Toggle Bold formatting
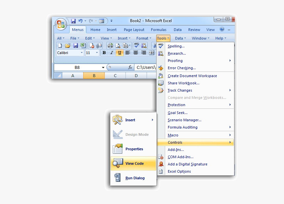This screenshot has height=204, width=284. point(104,53)
